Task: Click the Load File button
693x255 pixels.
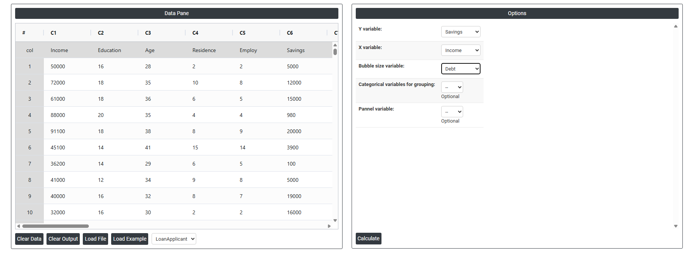Action: 95,239
